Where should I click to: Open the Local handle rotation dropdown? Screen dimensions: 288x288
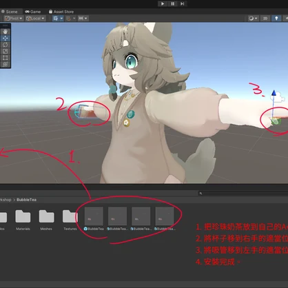pos(36,19)
